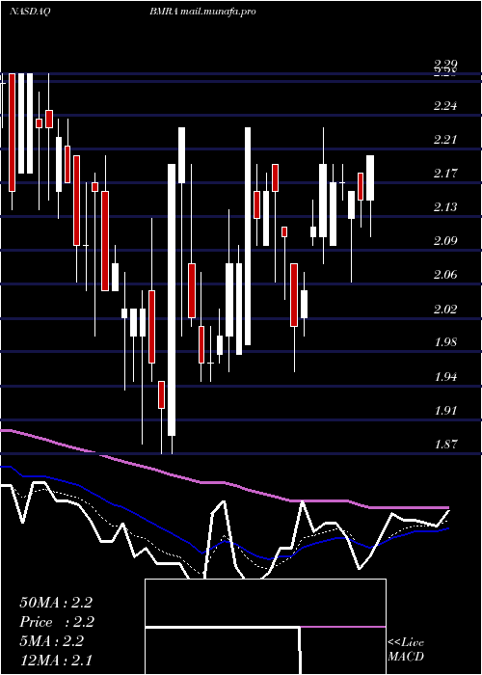Image resolution: width=482 pixels, height=675 pixels.
Task: Click the last white candlestick on the right
Action: (370, 177)
